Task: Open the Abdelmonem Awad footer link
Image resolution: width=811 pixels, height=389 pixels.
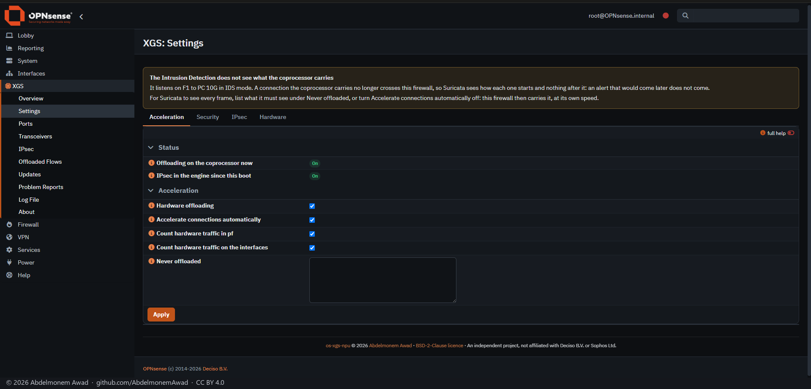Action: [x=390, y=346]
